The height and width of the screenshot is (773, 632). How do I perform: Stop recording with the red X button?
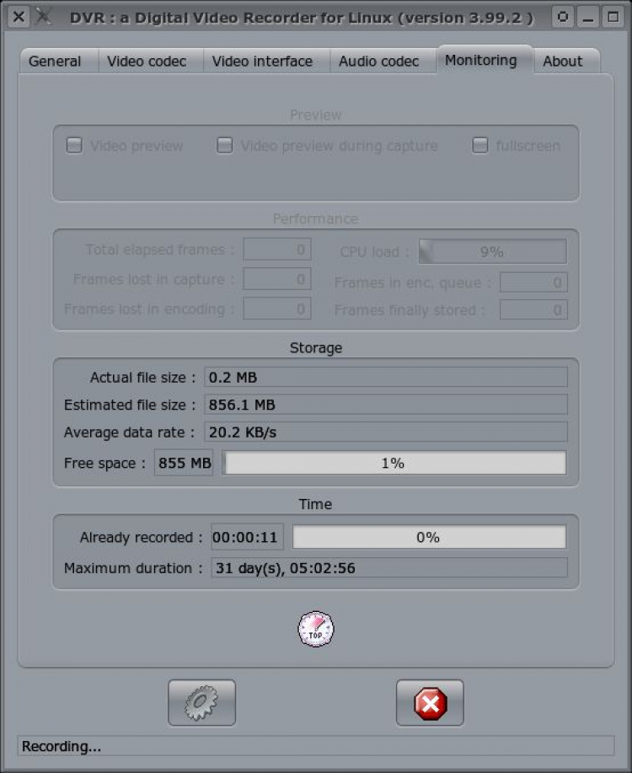coord(430,702)
